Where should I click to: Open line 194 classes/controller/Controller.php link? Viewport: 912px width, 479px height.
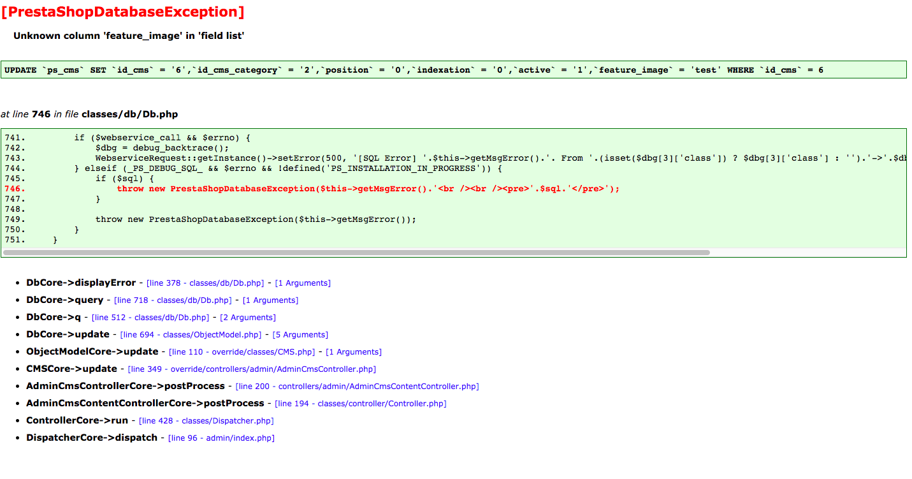[x=361, y=404]
